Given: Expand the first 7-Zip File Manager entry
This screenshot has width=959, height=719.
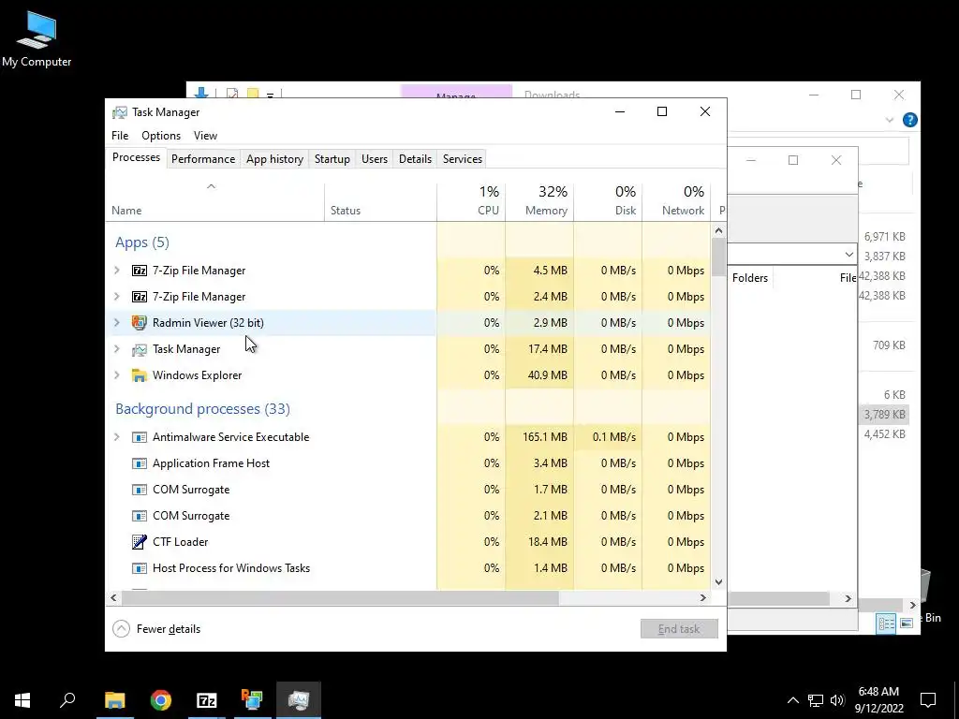Looking at the screenshot, I should 117,271.
